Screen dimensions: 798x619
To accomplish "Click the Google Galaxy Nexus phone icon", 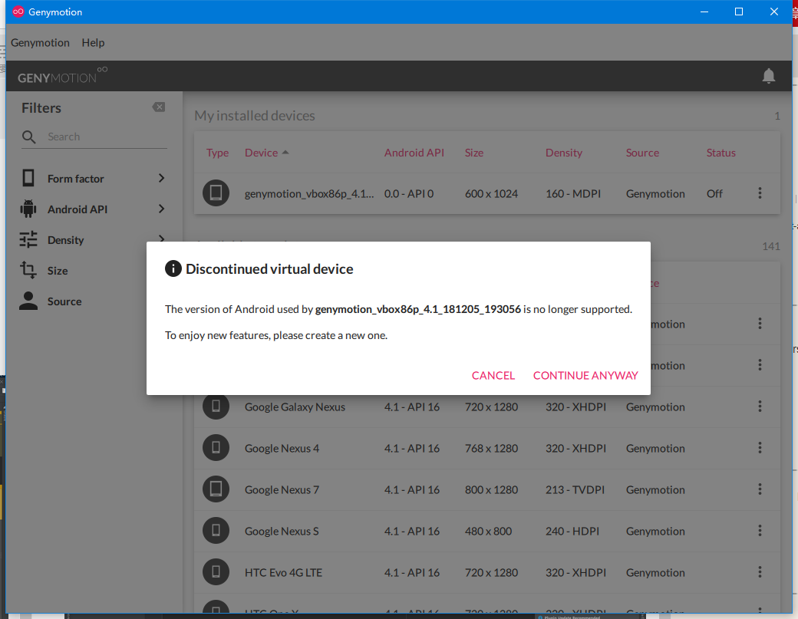I will (x=216, y=407).
